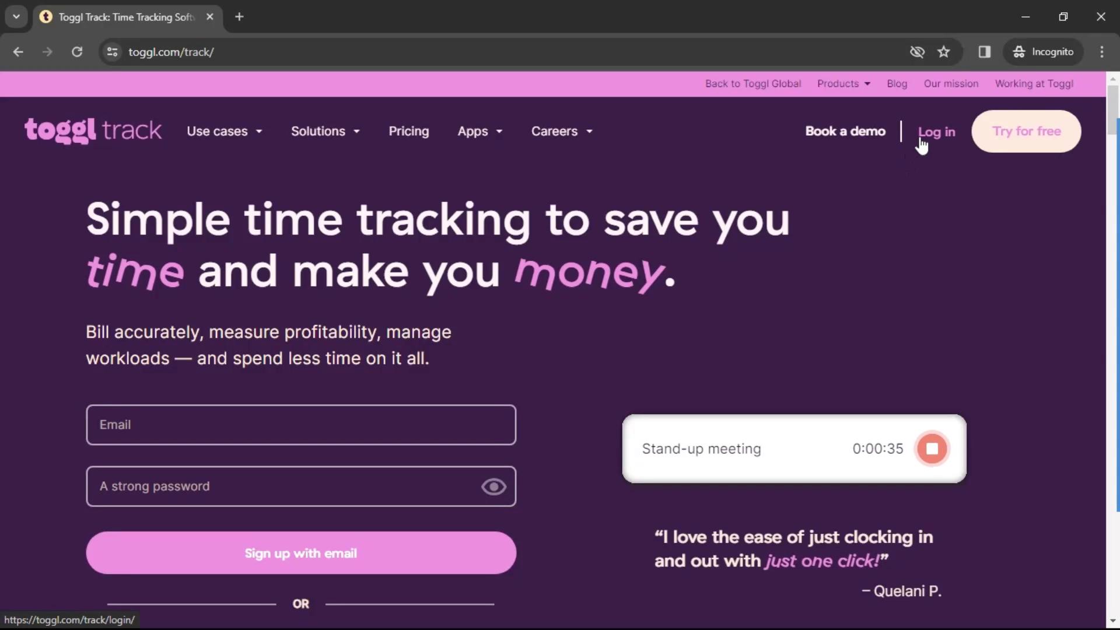Toggle password visibility eye icon
Screen dimensions: 1120x630
[x=493, y=486]
